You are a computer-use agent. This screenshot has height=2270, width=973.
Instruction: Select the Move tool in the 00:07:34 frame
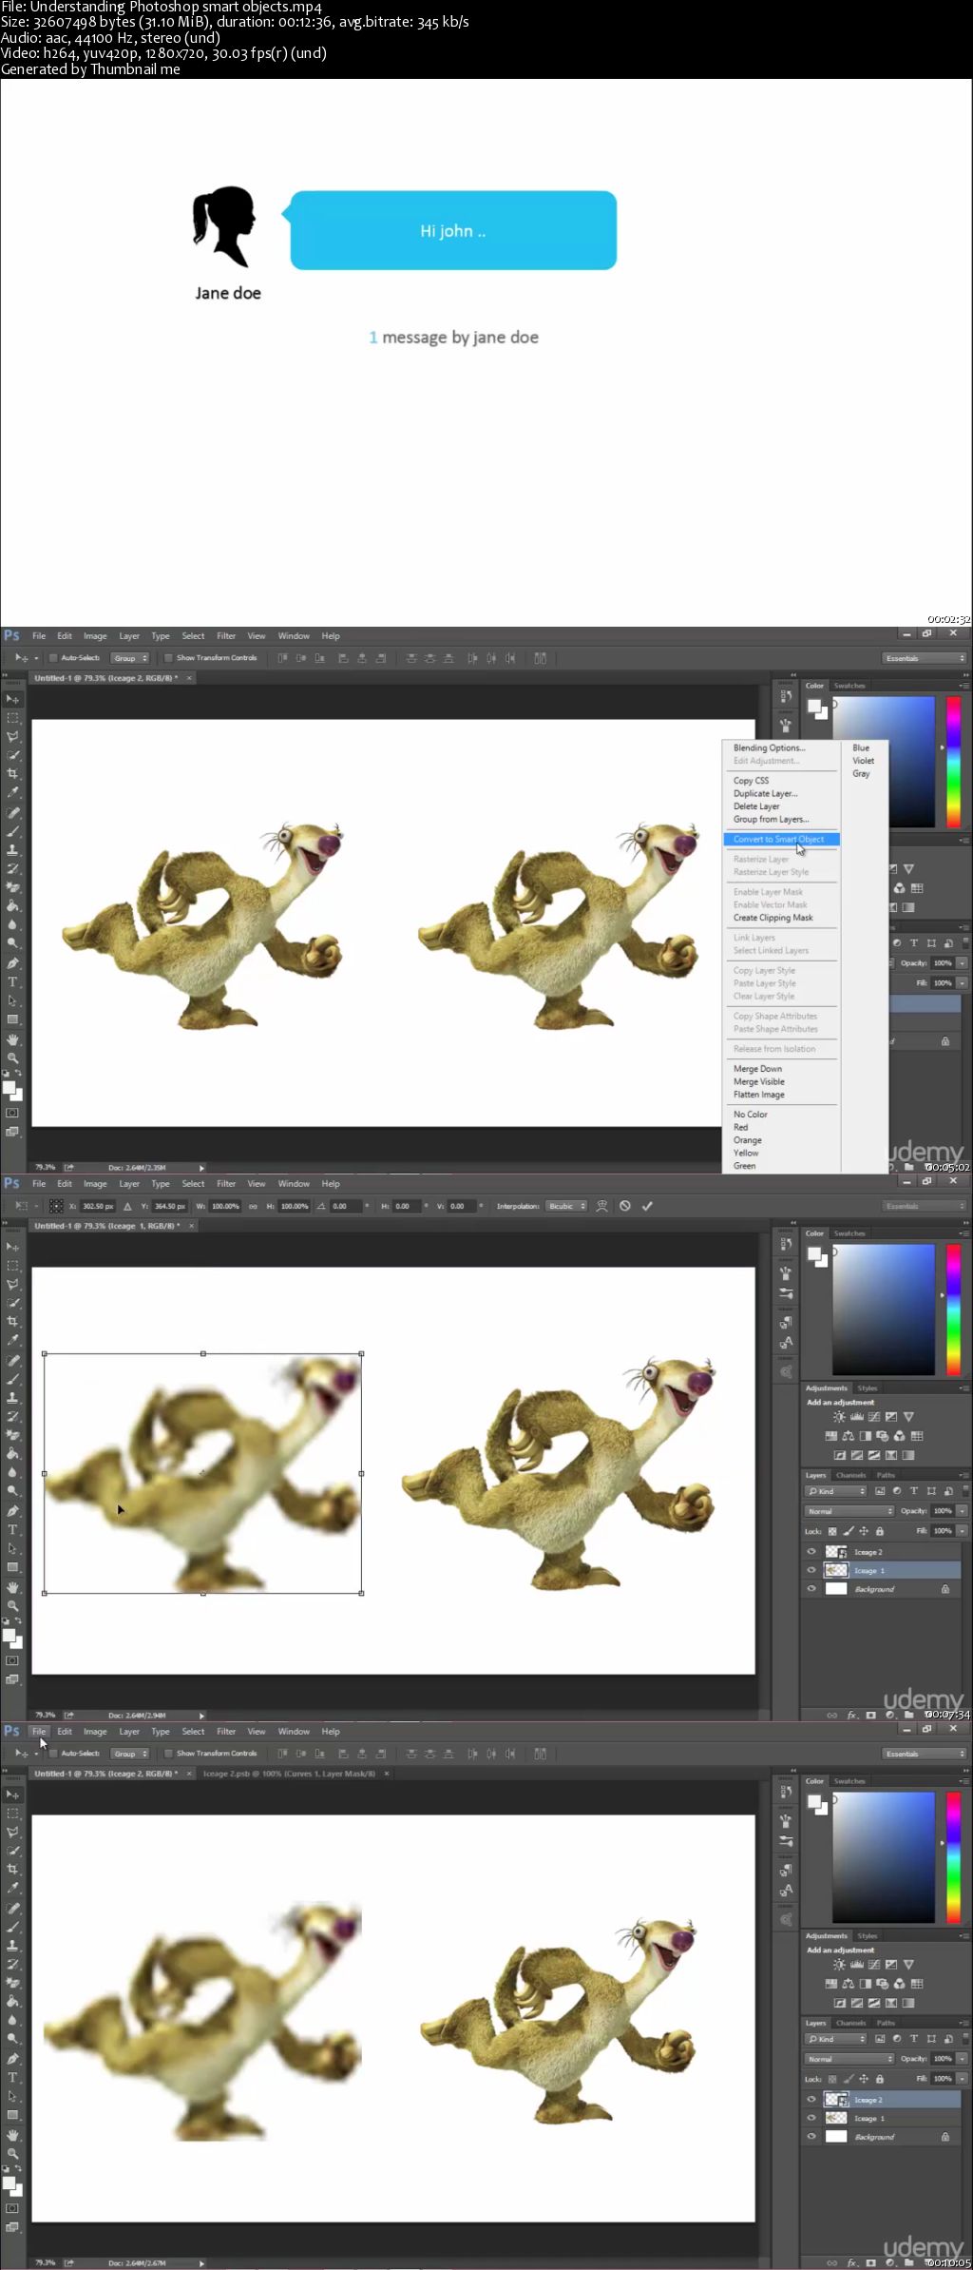point(13,1247)
